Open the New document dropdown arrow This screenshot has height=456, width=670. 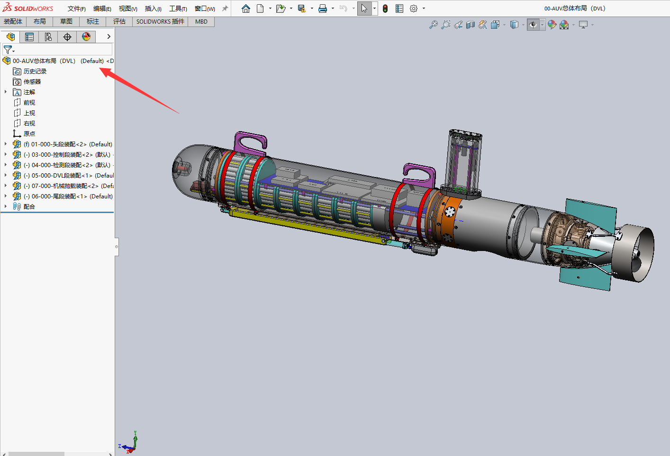pos(270,9)
